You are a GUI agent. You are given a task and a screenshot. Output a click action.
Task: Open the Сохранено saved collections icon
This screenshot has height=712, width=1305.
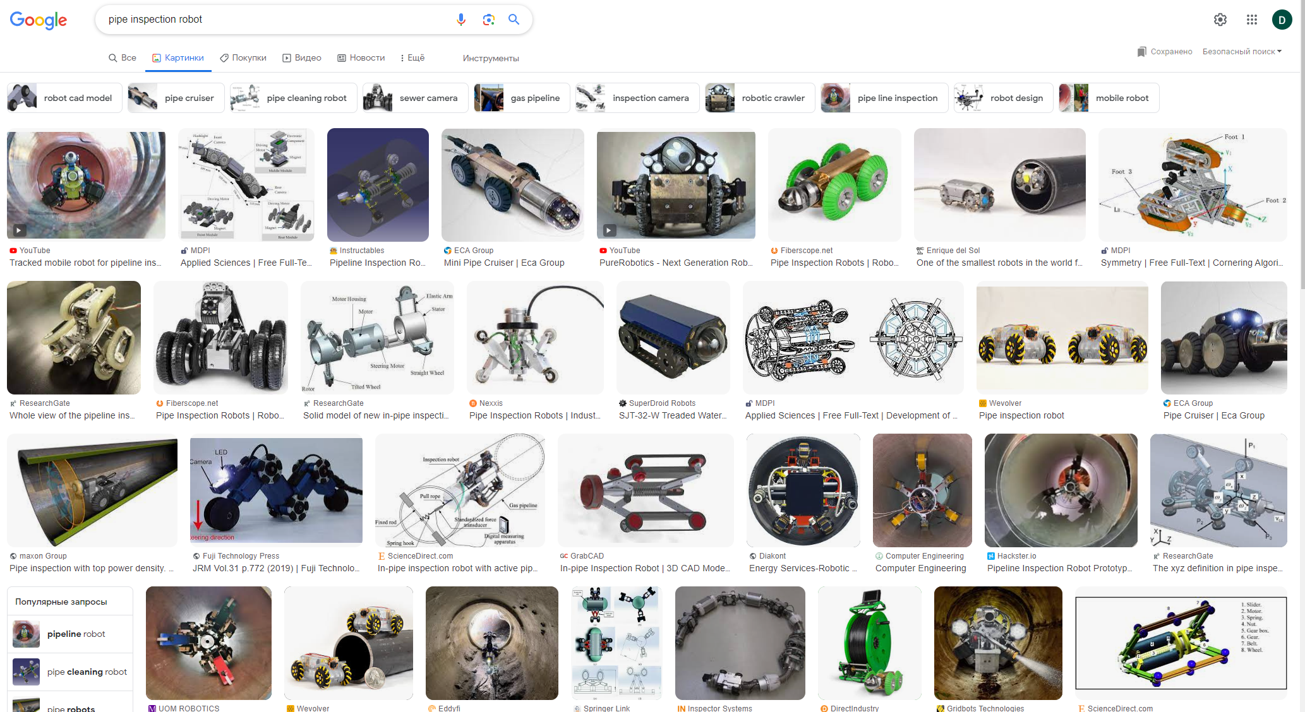pyautogui.click(x=1142, y=52)
